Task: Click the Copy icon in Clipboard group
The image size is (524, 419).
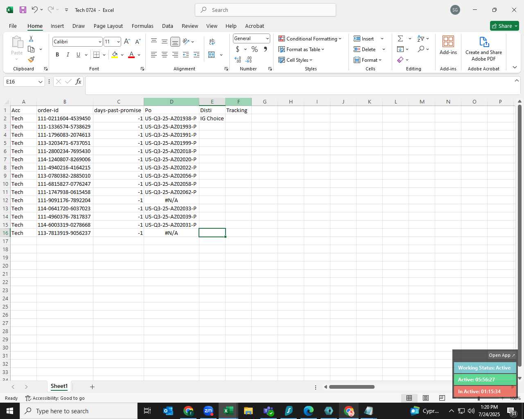Action: pos(31,49)
